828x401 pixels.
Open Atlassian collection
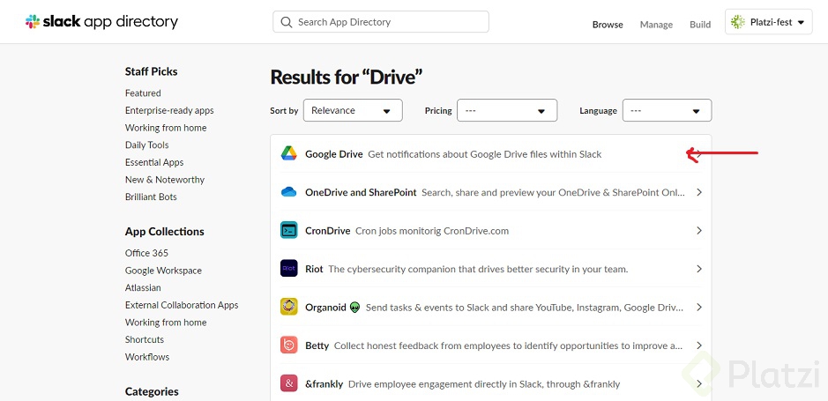tap(143, 287)
